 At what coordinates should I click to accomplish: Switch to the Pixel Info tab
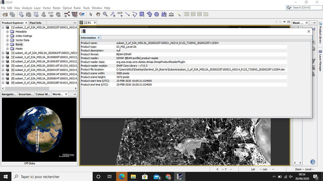[x=35, y=22]
